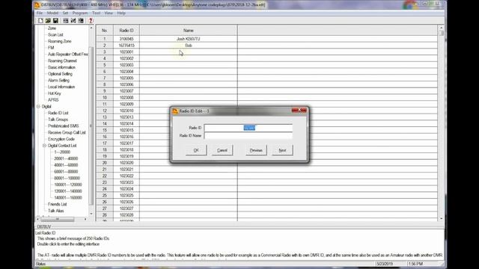This screenshot has height=269, width=479.
Task: Select APRS in the tree
Action: [53, 99]
